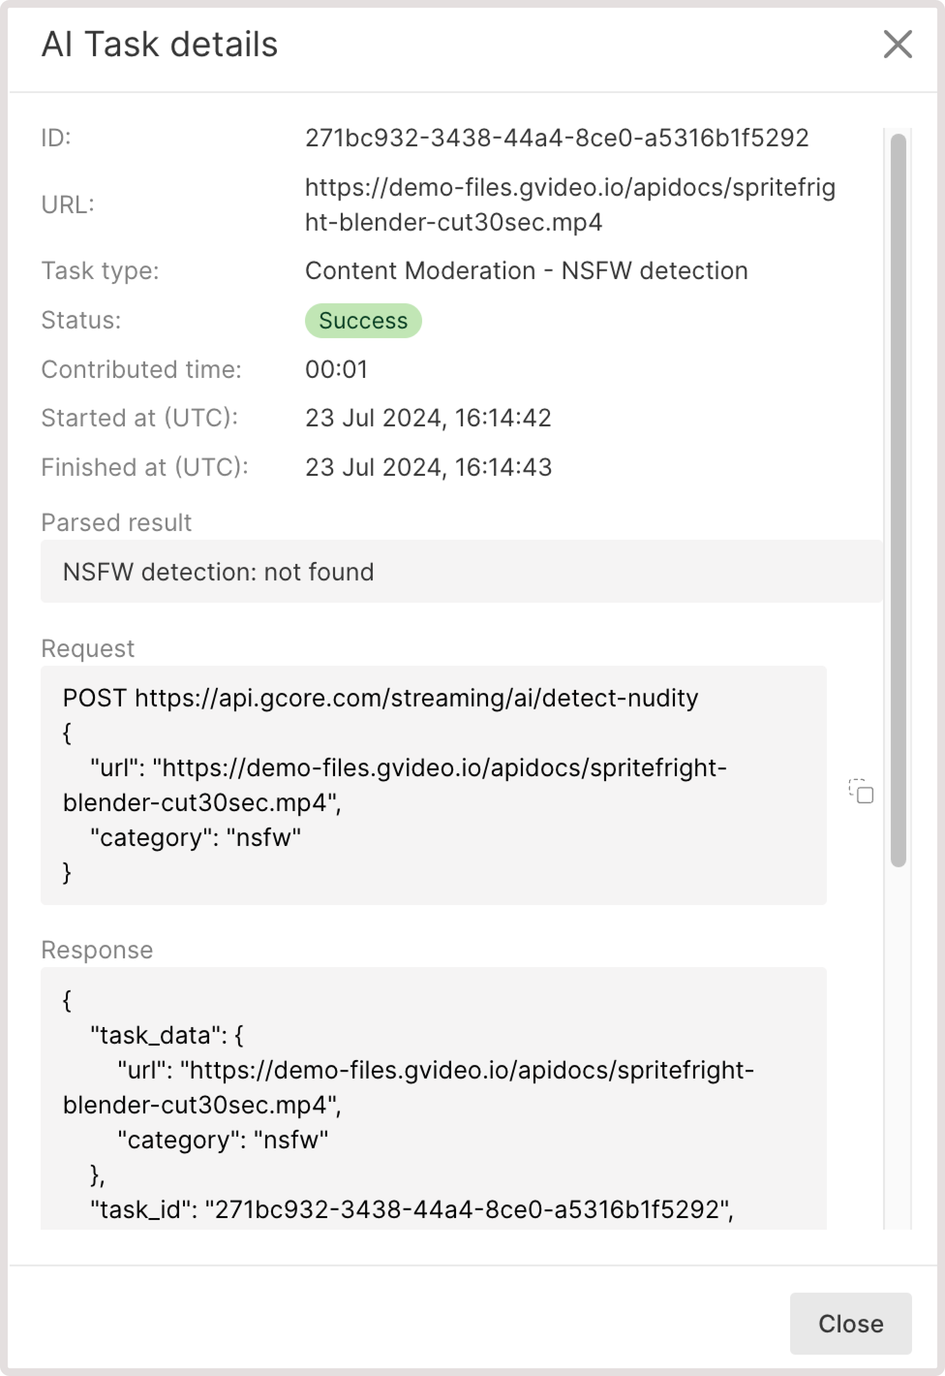
Task: Select the Finished at timestamp
Action: (x=428, y=467)
